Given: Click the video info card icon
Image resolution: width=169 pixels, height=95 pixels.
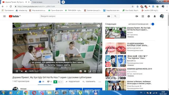Looking at the screenshot, I should click(x=98, y=26).
